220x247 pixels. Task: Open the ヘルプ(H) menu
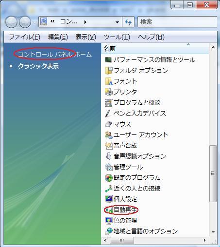tap(151, 37)
